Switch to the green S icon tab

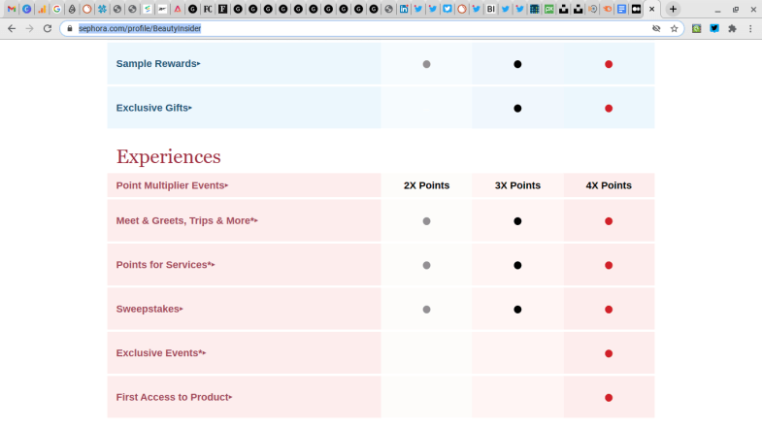click(x=148, y=9)
